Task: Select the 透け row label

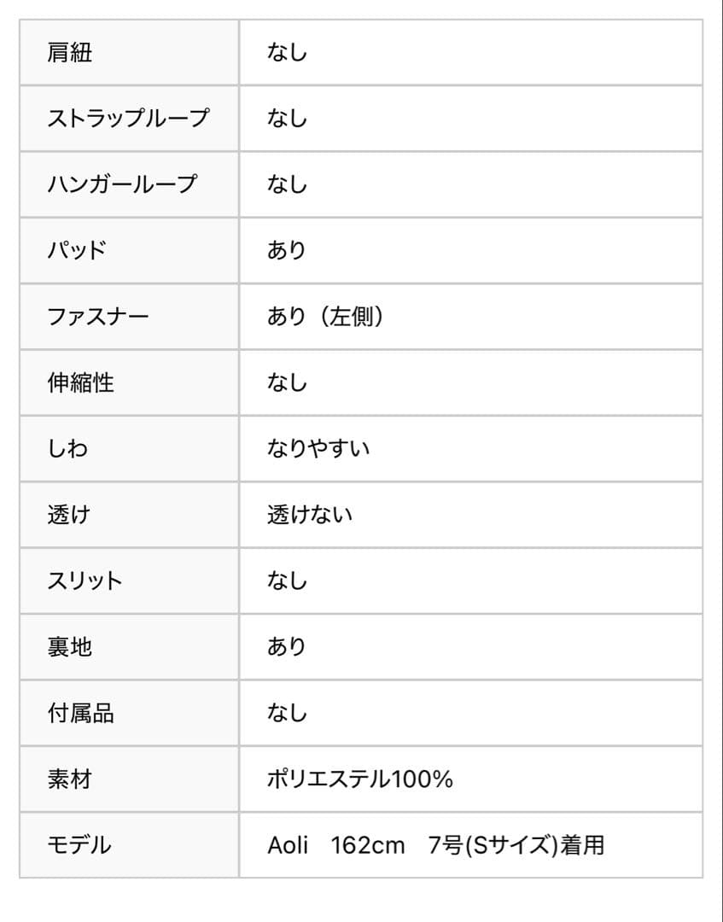Action: coord(69,515)
